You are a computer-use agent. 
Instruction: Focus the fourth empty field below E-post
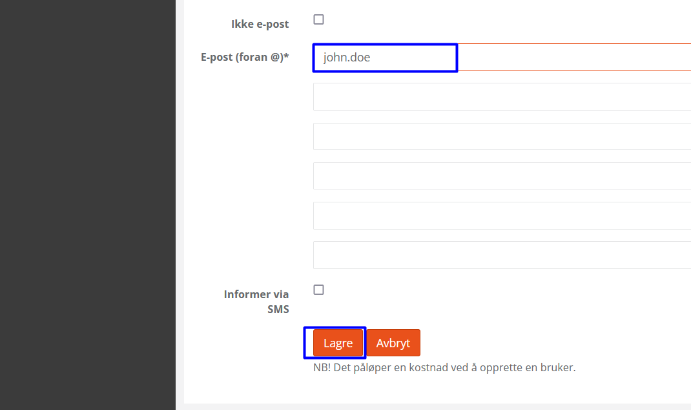pos(502,216)
